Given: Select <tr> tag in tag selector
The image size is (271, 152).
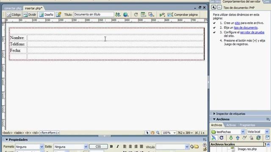Looking at the screenshot, I should 28,133.
